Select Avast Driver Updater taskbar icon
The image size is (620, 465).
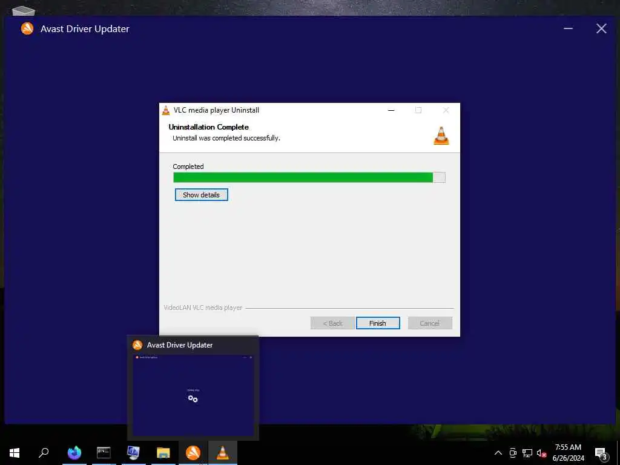[x=193, y=453]
